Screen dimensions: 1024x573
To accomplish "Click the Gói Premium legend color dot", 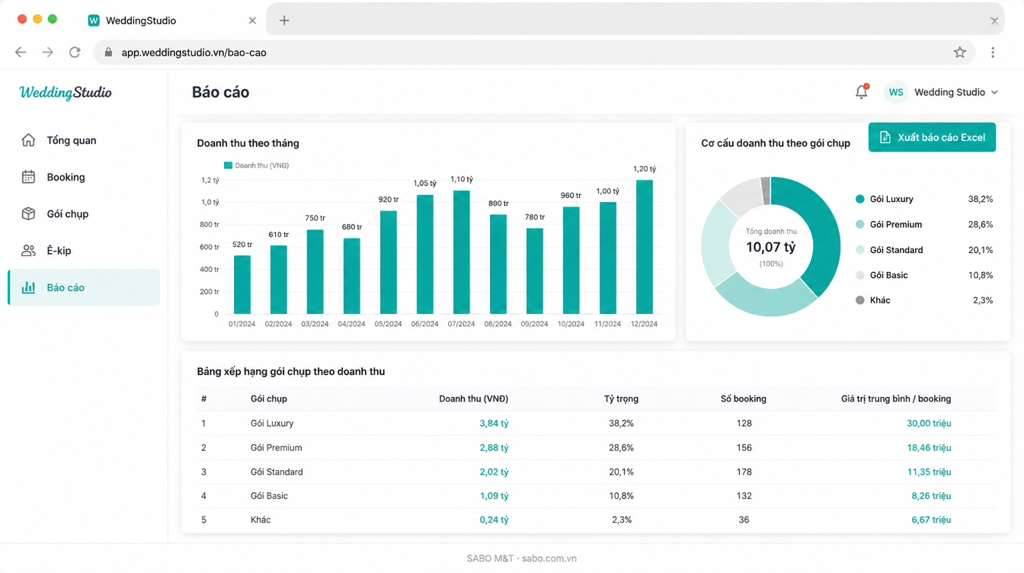I will coord(860,224).
